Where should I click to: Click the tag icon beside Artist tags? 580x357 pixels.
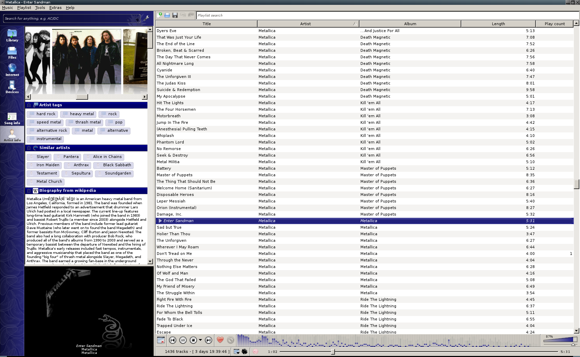coord(36,105)
